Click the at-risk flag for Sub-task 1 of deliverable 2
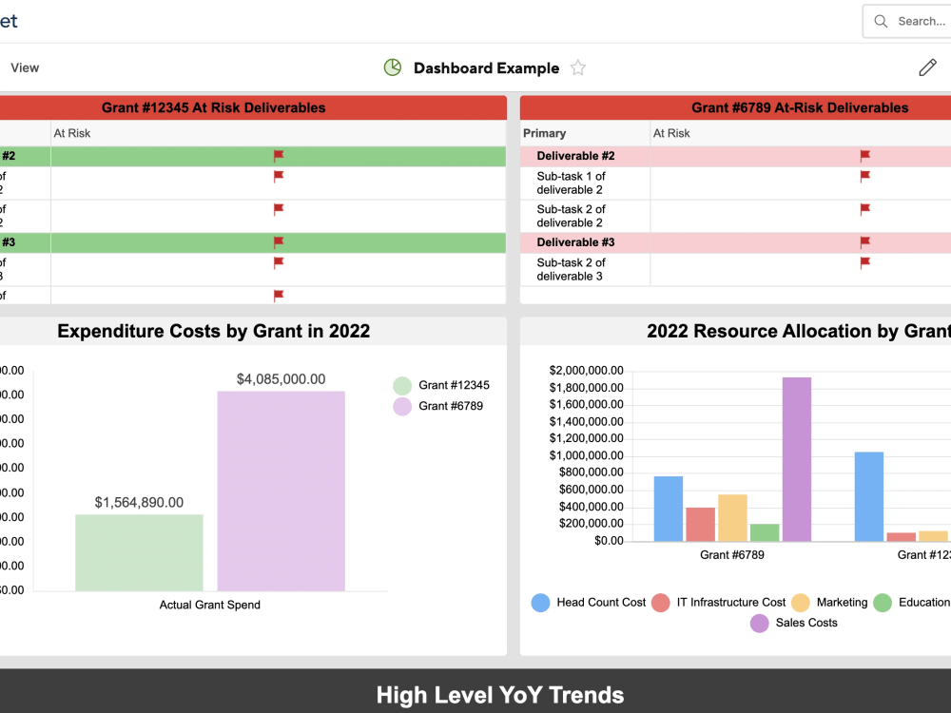The height and width of the screenshot is (713, 951). coord(864,176)
